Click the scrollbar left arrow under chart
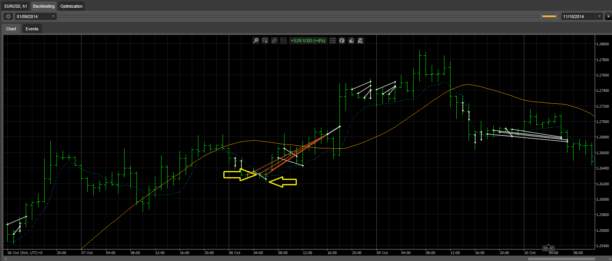Image resolution: width=612 pixels, height=261 pixels. tap(5, 259)
